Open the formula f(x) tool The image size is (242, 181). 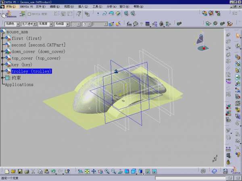point(129,24)
